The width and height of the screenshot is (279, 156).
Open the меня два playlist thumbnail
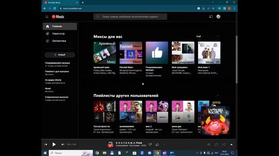click(183, 112)
